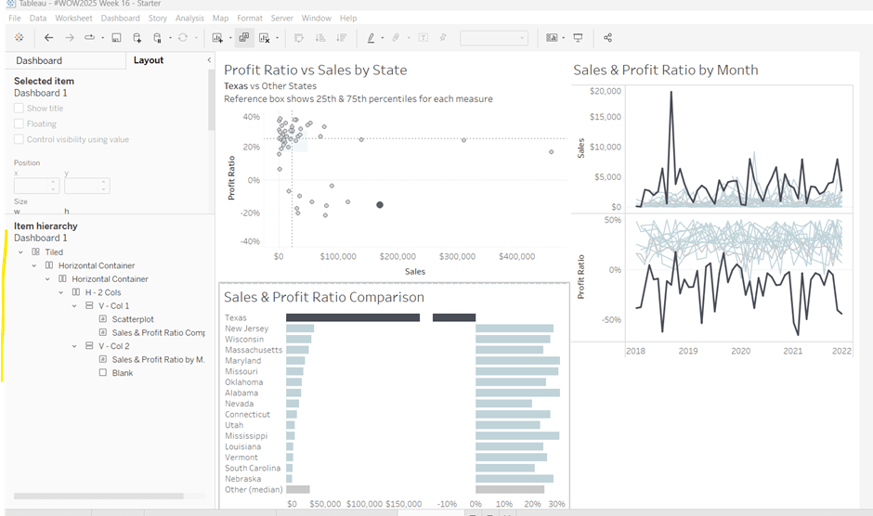Collapse the Tiled hierarchy node
The height and width of the screenshot is (516, 873).
tap(20, 252)
